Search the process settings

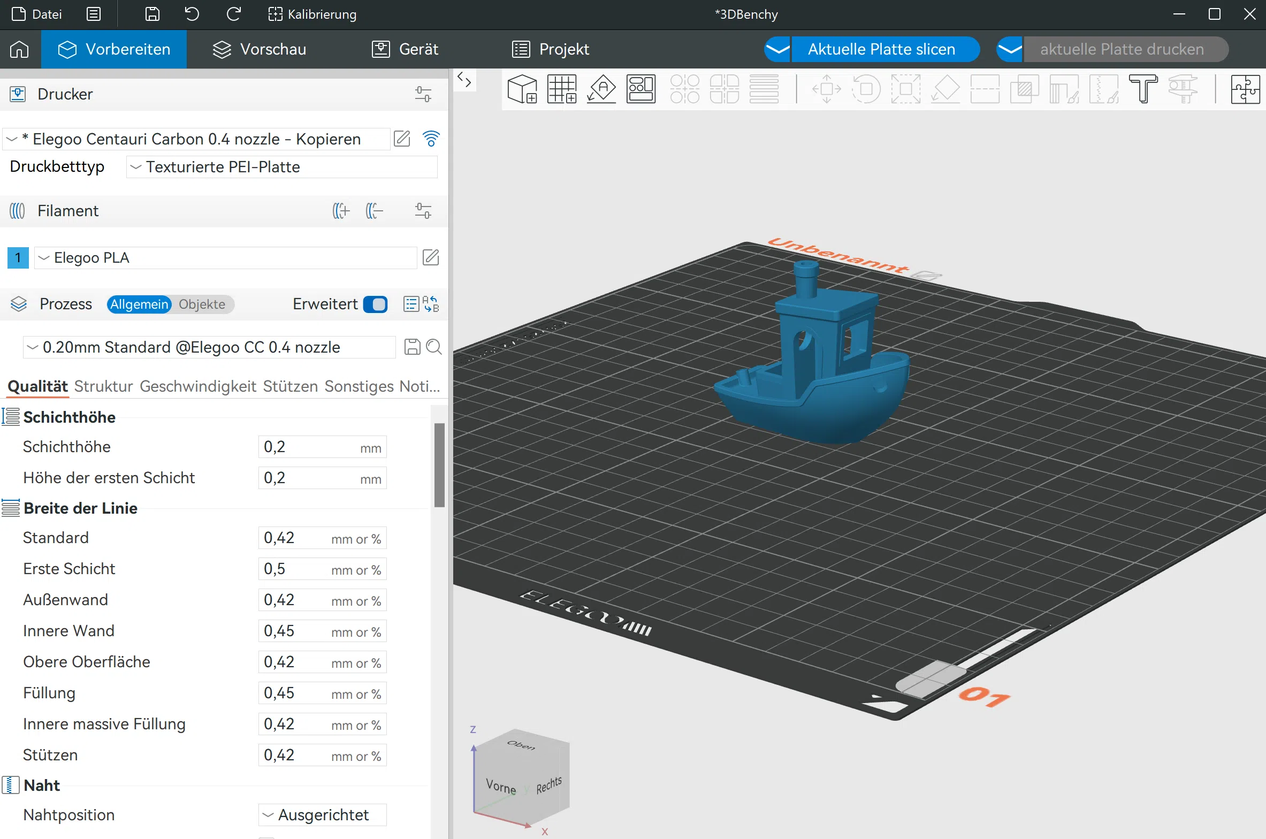[x=434, y=347]
